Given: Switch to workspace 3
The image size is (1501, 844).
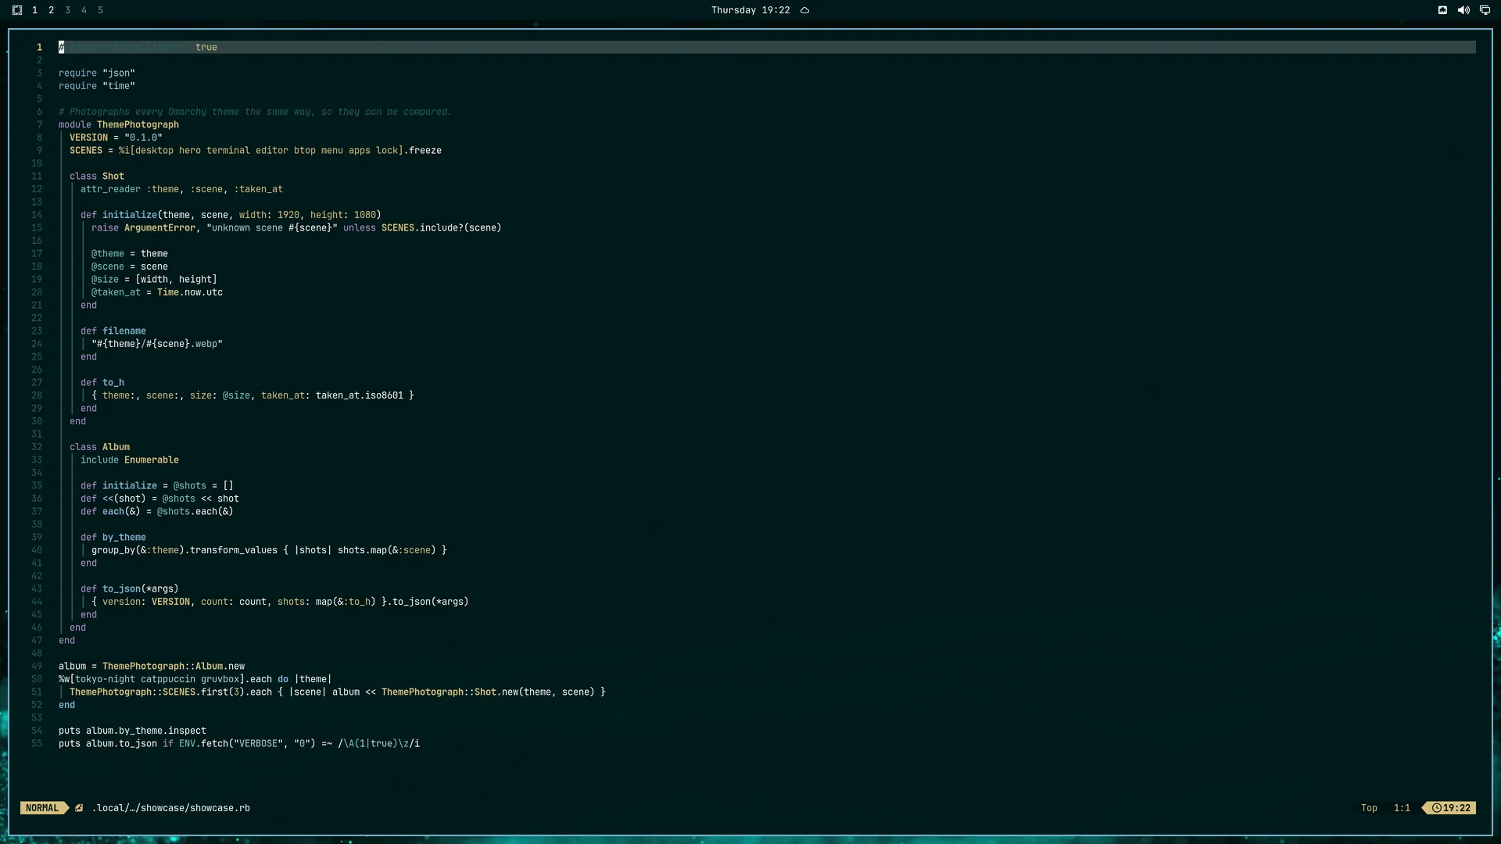Looking at the screenshot, I should click(67, 10).
